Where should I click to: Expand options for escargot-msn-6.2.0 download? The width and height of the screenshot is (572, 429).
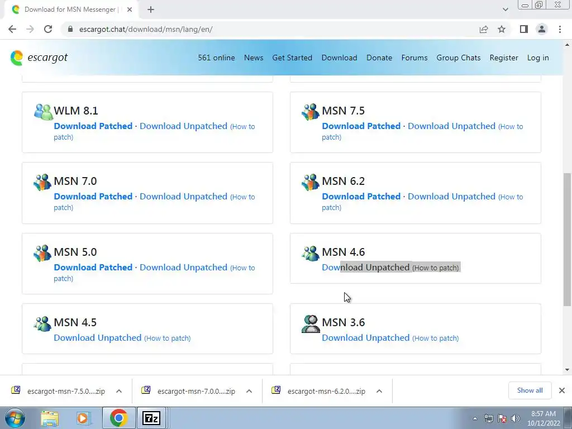click(x=379, y=391)
